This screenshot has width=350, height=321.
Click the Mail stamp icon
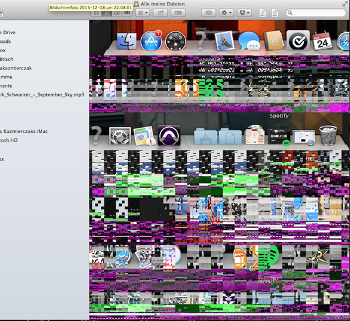pyautogui.click(x=225, y=41)
